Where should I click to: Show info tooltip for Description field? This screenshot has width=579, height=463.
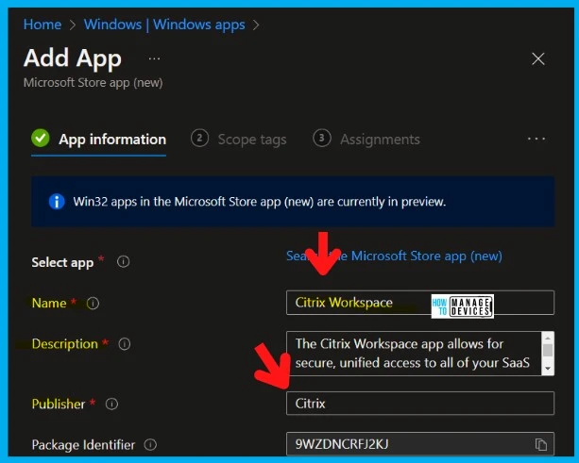click(x=125, y=344)
